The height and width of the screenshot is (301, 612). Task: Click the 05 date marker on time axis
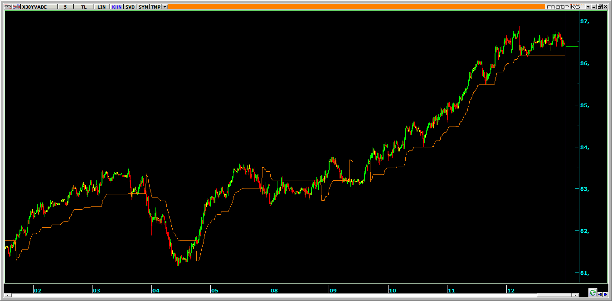(214, 291)
